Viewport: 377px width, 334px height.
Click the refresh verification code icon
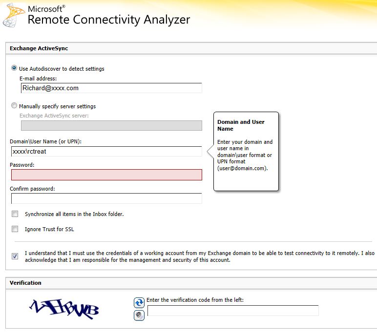(x=139, y=303)
